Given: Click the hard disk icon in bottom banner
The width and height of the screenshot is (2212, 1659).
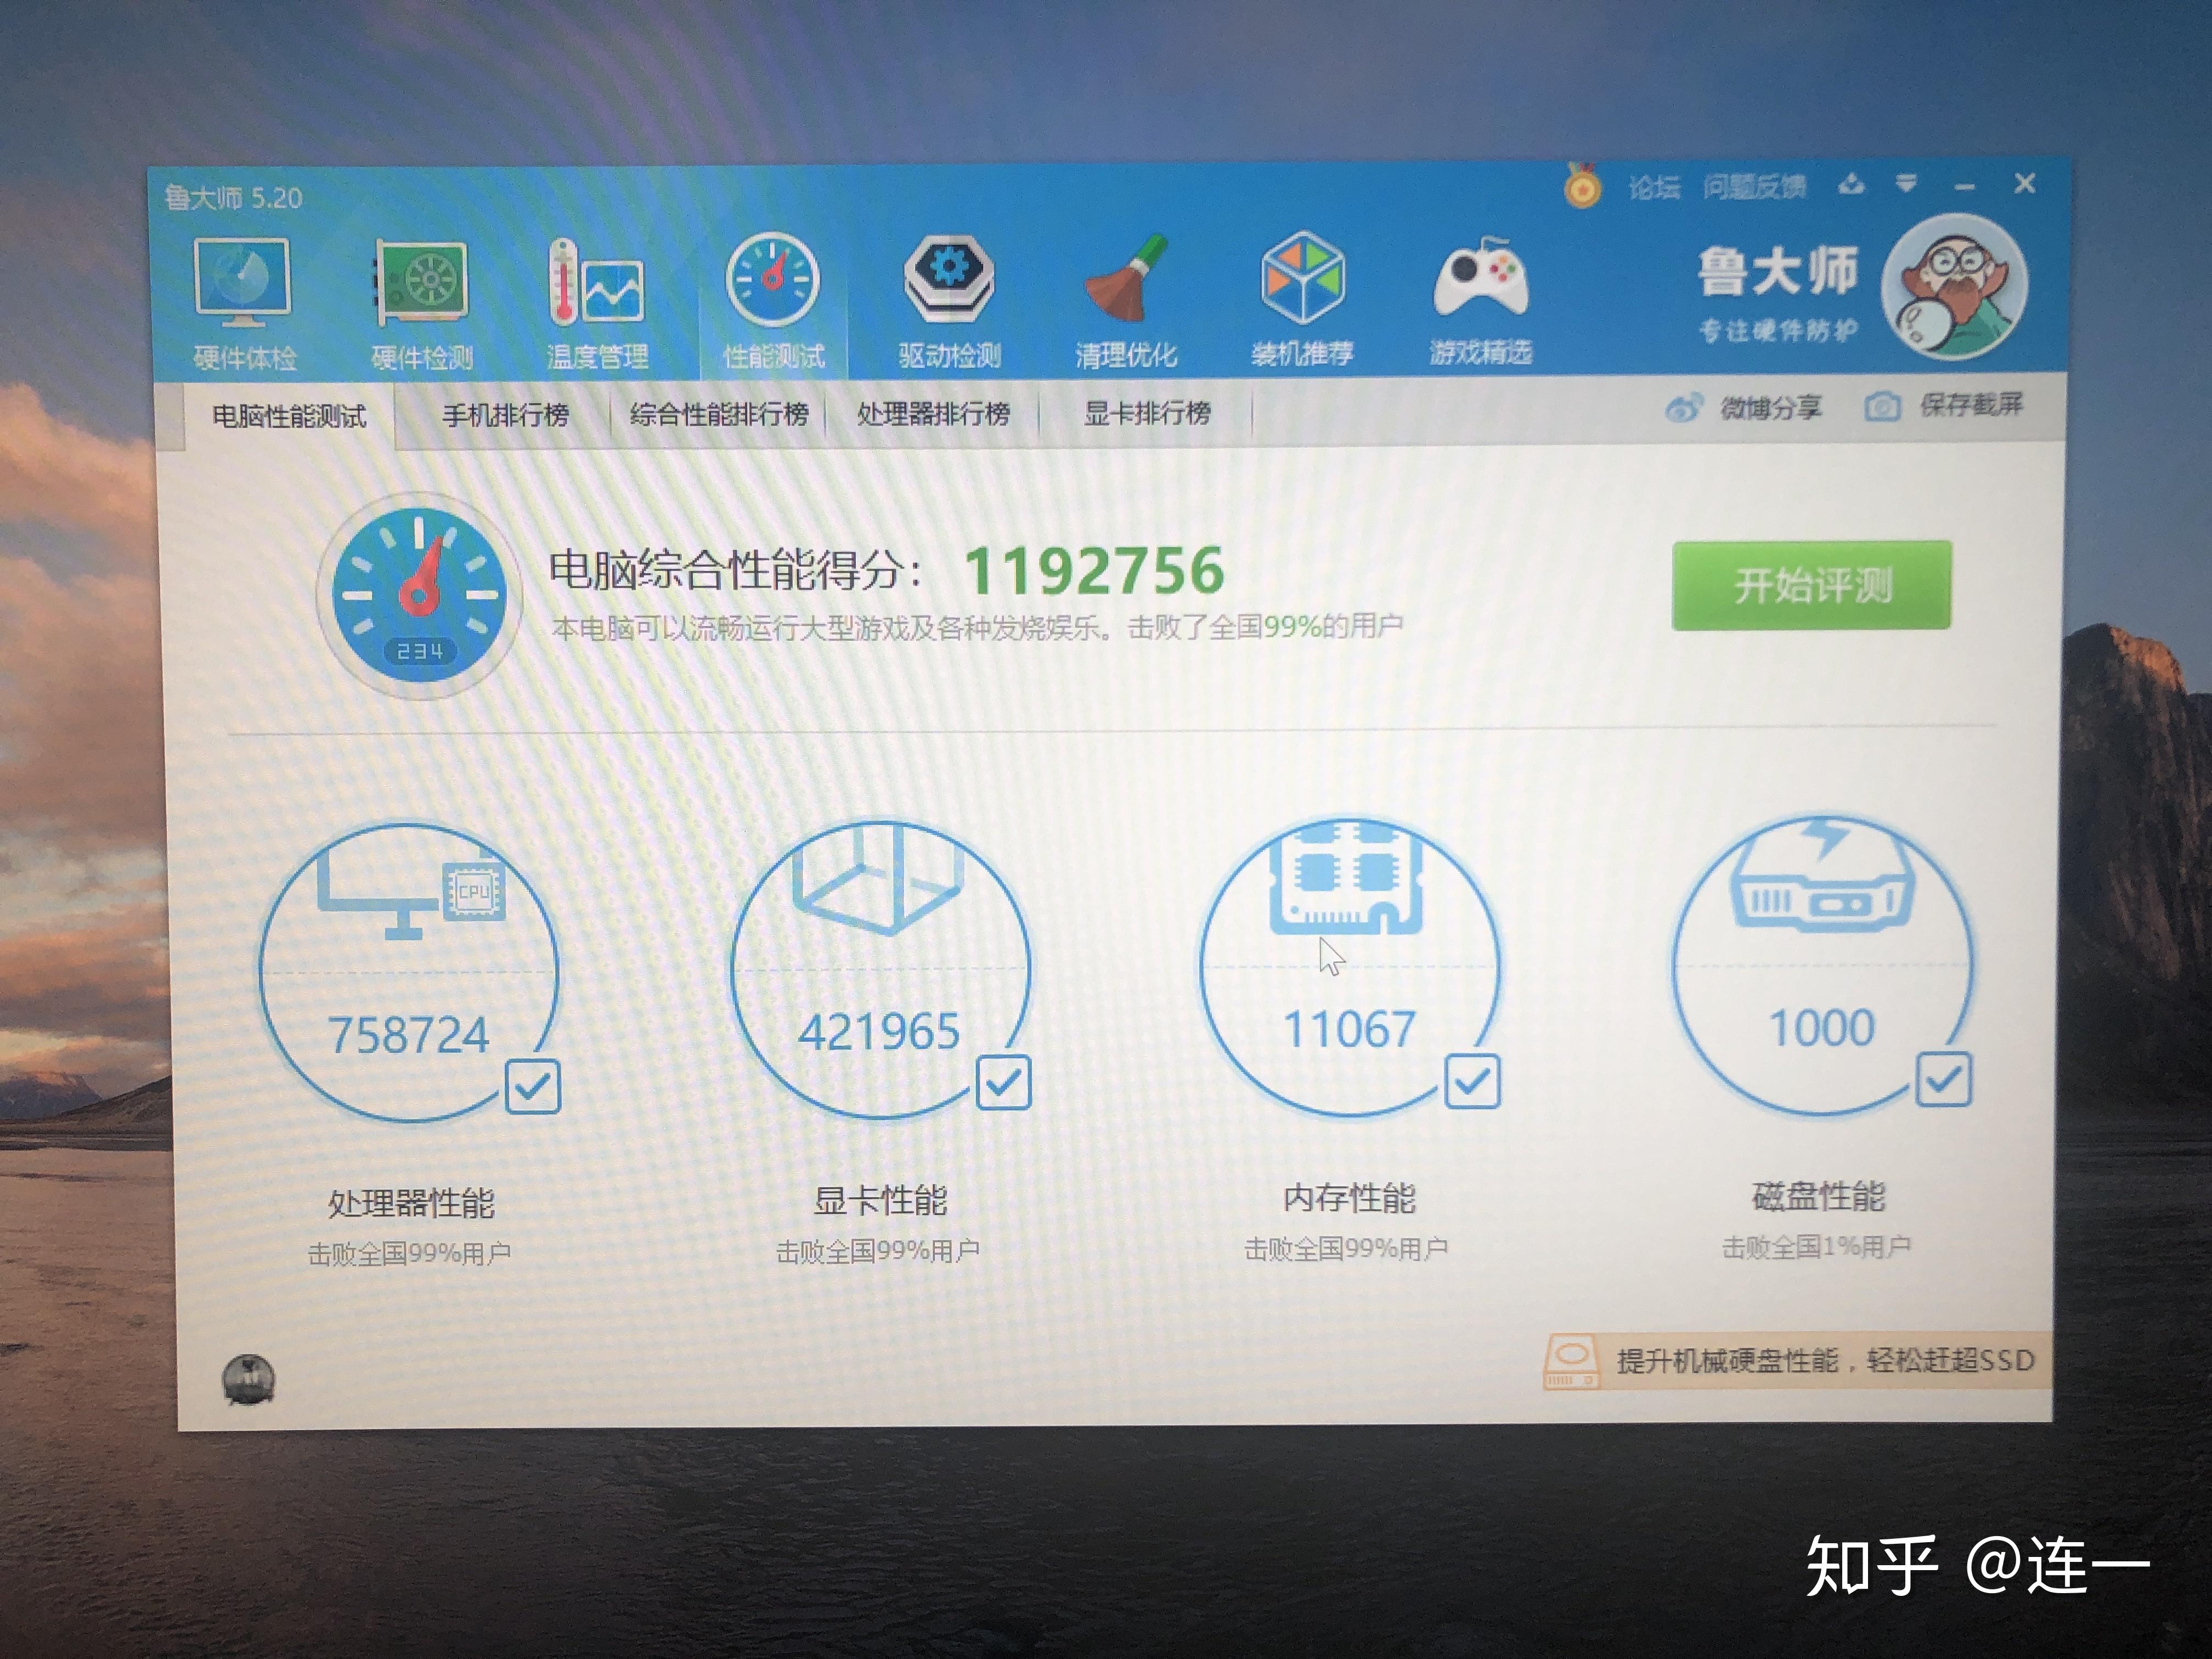Looking at the screenshot, I should [1572, 1362].
